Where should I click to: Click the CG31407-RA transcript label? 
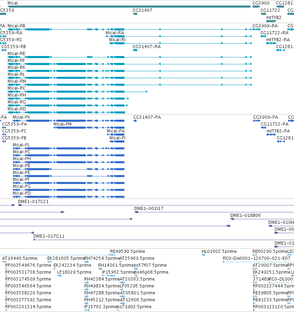tap(146, 47)
